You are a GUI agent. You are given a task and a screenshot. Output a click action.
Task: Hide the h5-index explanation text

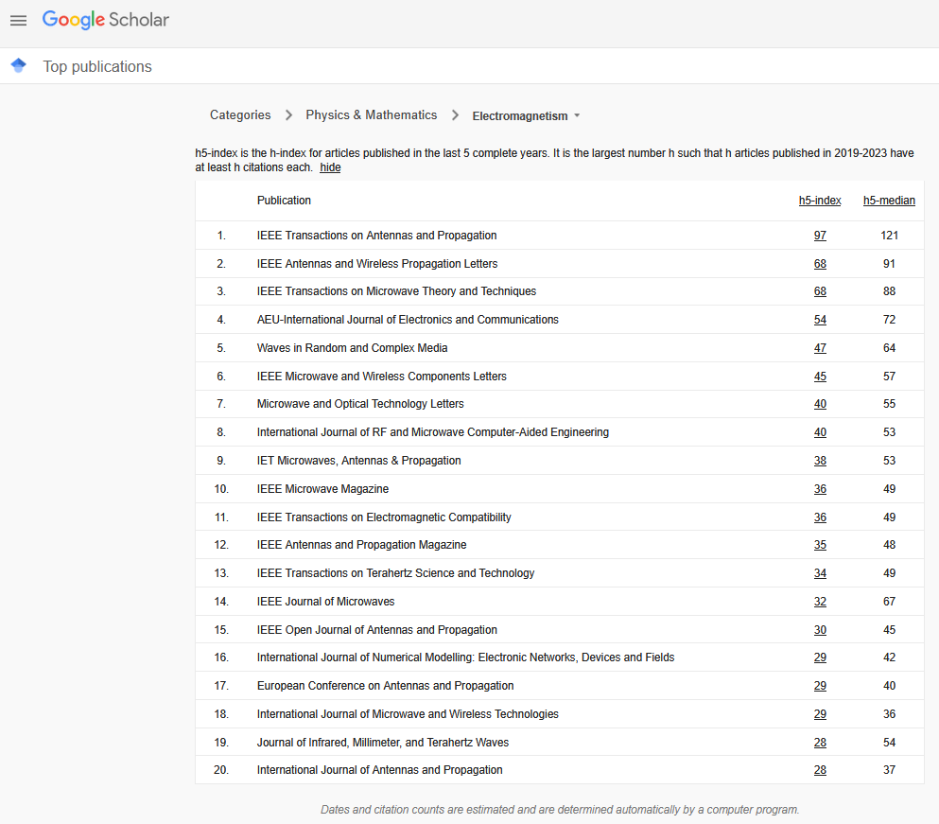330,167
